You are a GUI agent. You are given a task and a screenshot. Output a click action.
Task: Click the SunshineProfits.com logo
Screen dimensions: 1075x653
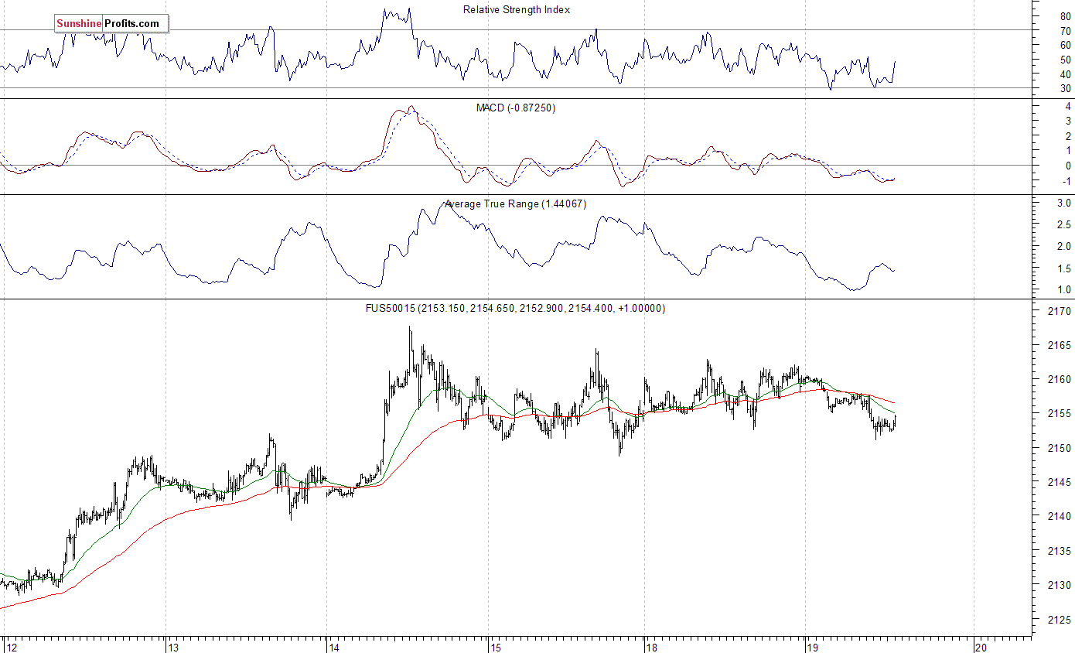pyautogui.click(x=111, y=24)
